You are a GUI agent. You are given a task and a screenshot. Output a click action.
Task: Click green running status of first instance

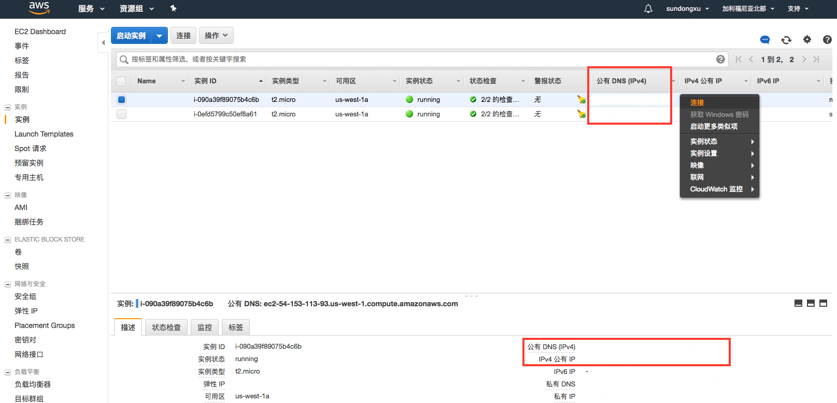coord(409,99)
